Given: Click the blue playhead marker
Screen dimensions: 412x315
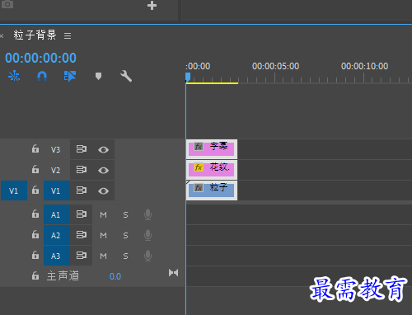Looking at the screenshot, I should 188,78.
